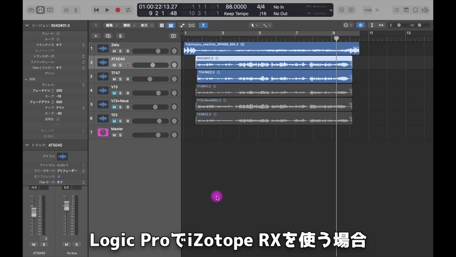Open the pointer tool menu

pos(254,26)
